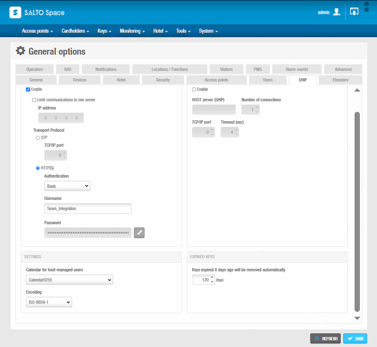Image resolution: width=377 pixels, height=347 pixels.
Task: Click the gear icon beside General options
Action: pos(20,51)
